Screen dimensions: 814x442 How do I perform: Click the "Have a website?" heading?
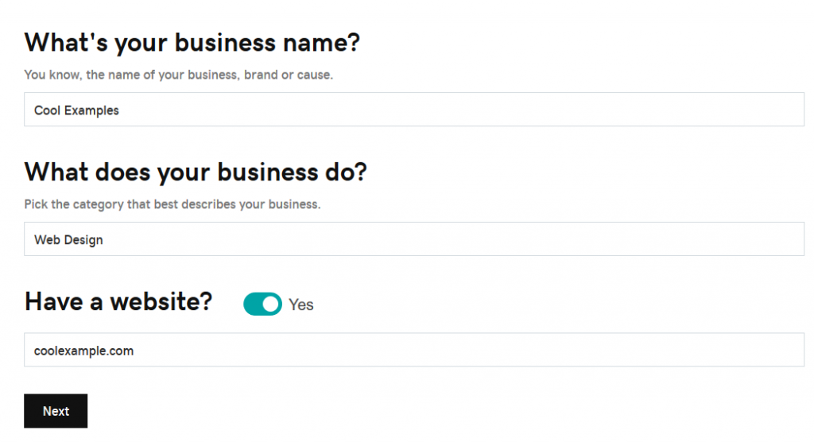click(x=118, y=302)
